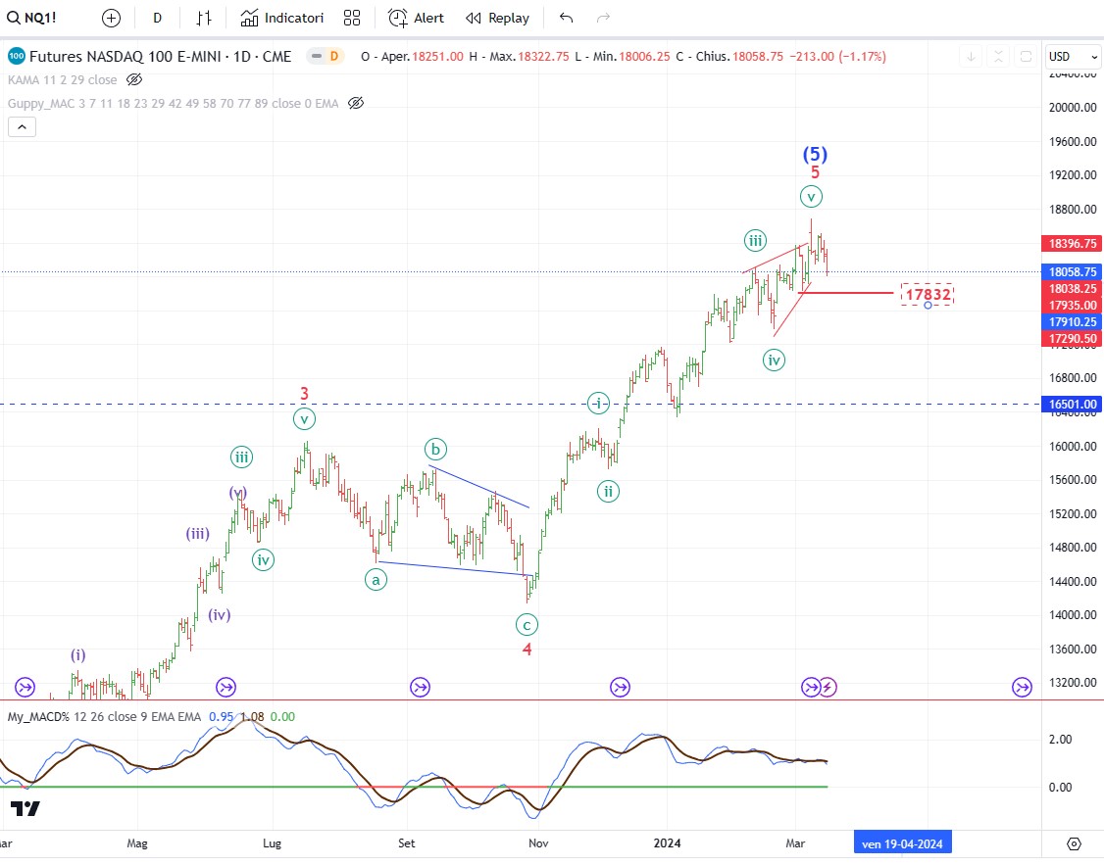
Task: Select the red 4 wave label
Action: pyautogui.click(x=527, y=649)
